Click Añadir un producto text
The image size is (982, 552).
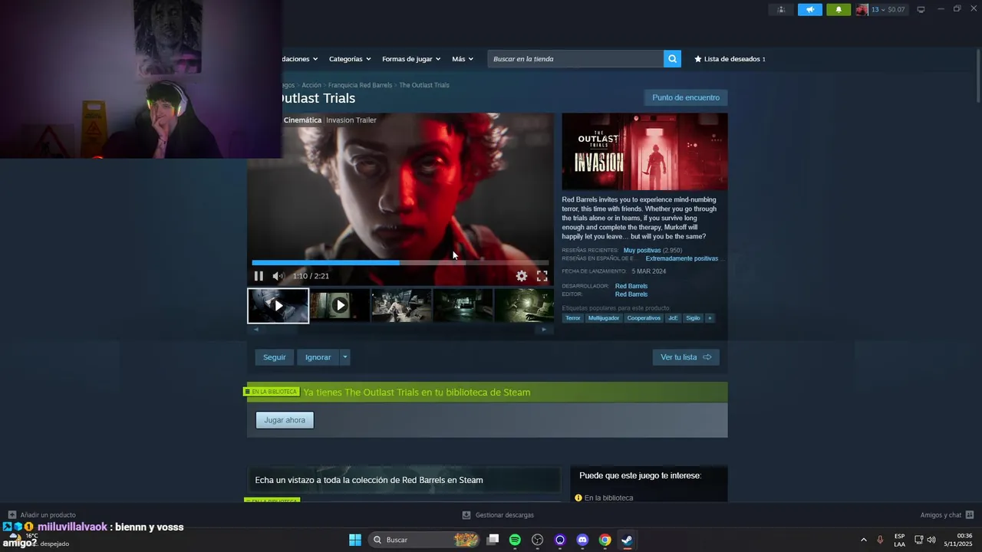pos(48,515)
